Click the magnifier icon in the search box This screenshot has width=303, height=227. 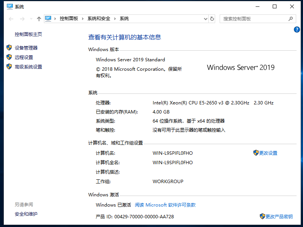290,19
